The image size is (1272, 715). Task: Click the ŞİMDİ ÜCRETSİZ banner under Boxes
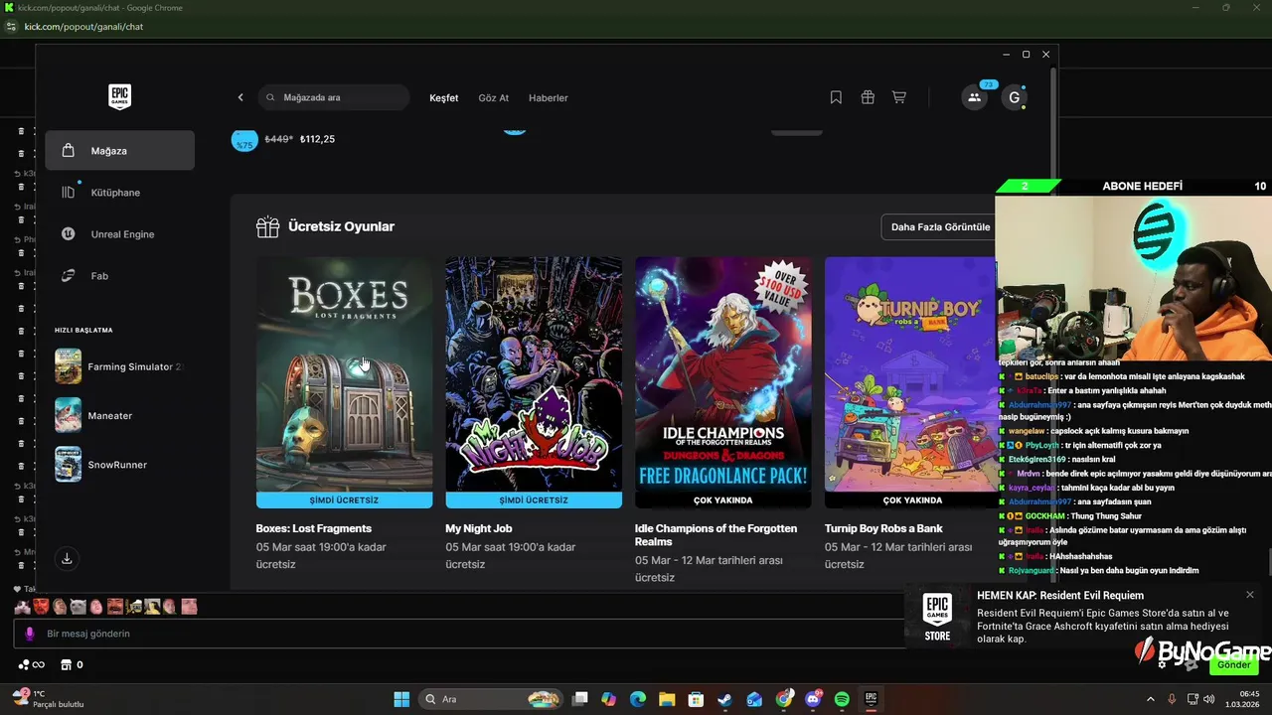[x=344, y=500]
